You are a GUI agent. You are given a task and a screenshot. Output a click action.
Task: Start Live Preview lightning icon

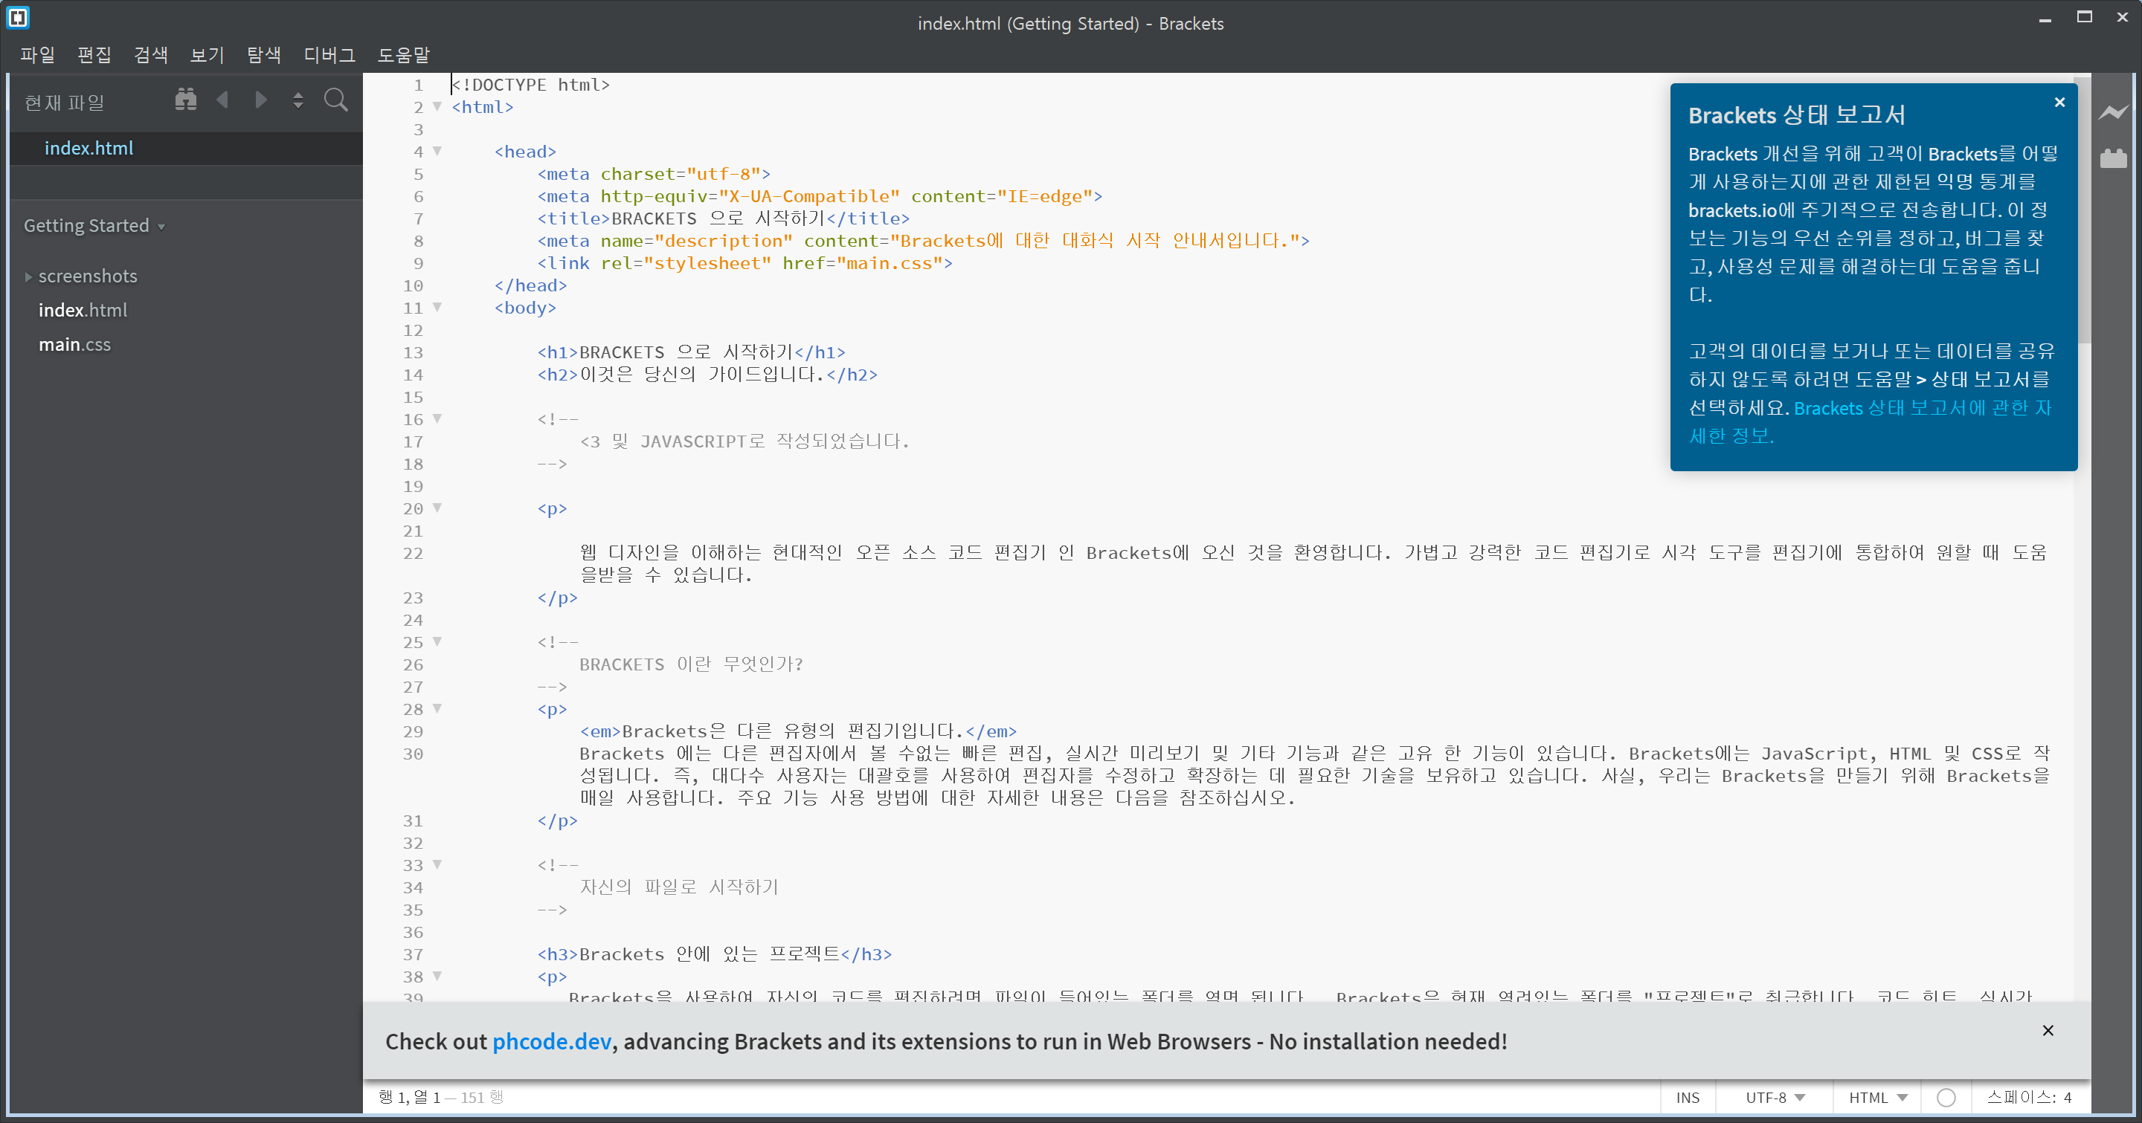pos(2113,112)
